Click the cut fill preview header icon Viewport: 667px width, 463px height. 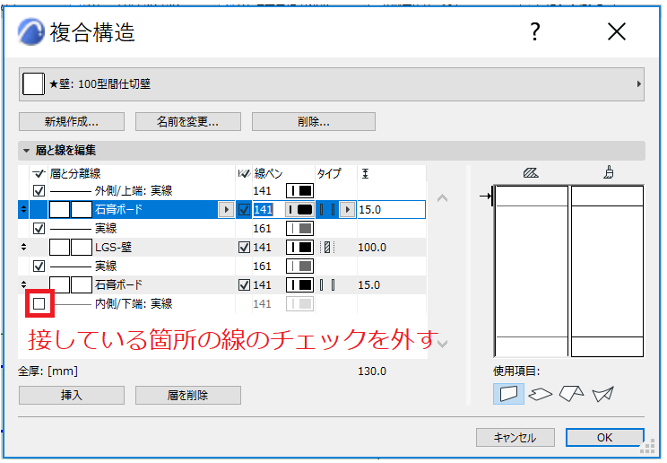click(x=531, y=172)
